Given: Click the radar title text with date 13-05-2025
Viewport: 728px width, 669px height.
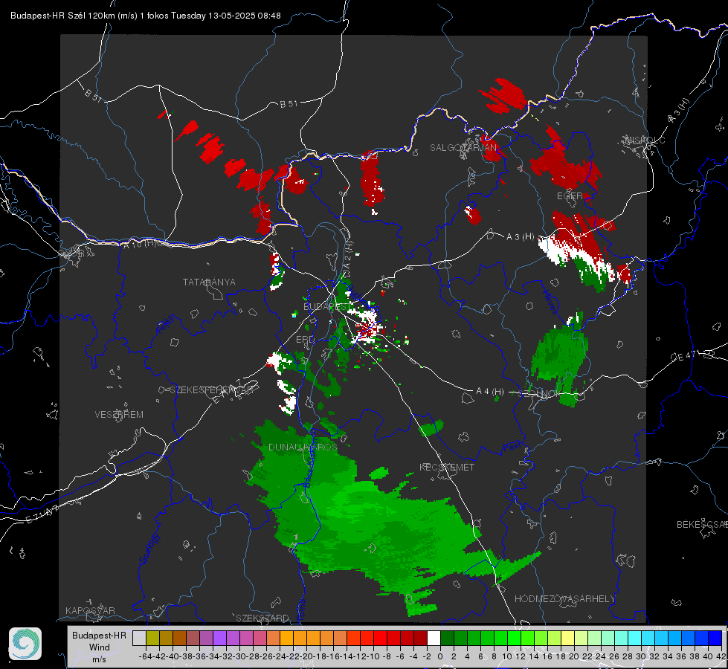Looking at the screenshot, I should pyautogui.click(x=145, y=16).
